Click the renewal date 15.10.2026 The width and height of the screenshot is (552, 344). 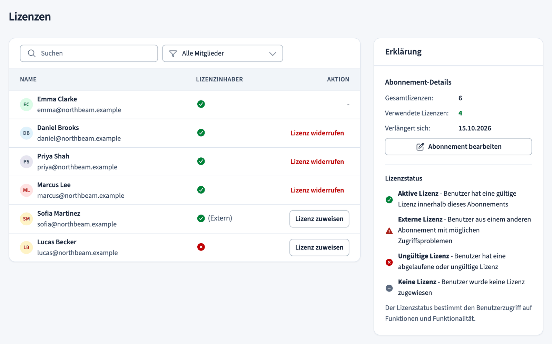click(475, 128)
